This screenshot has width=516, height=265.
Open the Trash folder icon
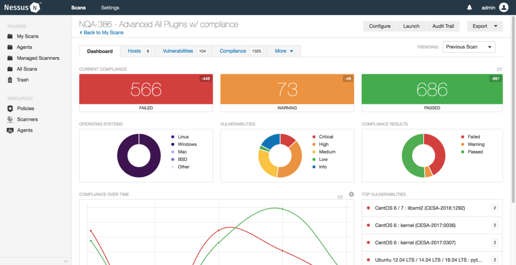(10, 80)
